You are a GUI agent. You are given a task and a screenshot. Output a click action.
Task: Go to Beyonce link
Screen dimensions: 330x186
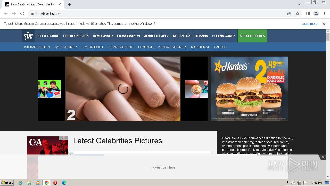(x=146, y=47)
